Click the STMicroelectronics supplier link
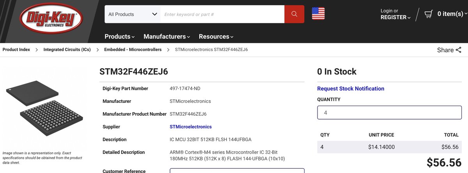 point(191,127)
